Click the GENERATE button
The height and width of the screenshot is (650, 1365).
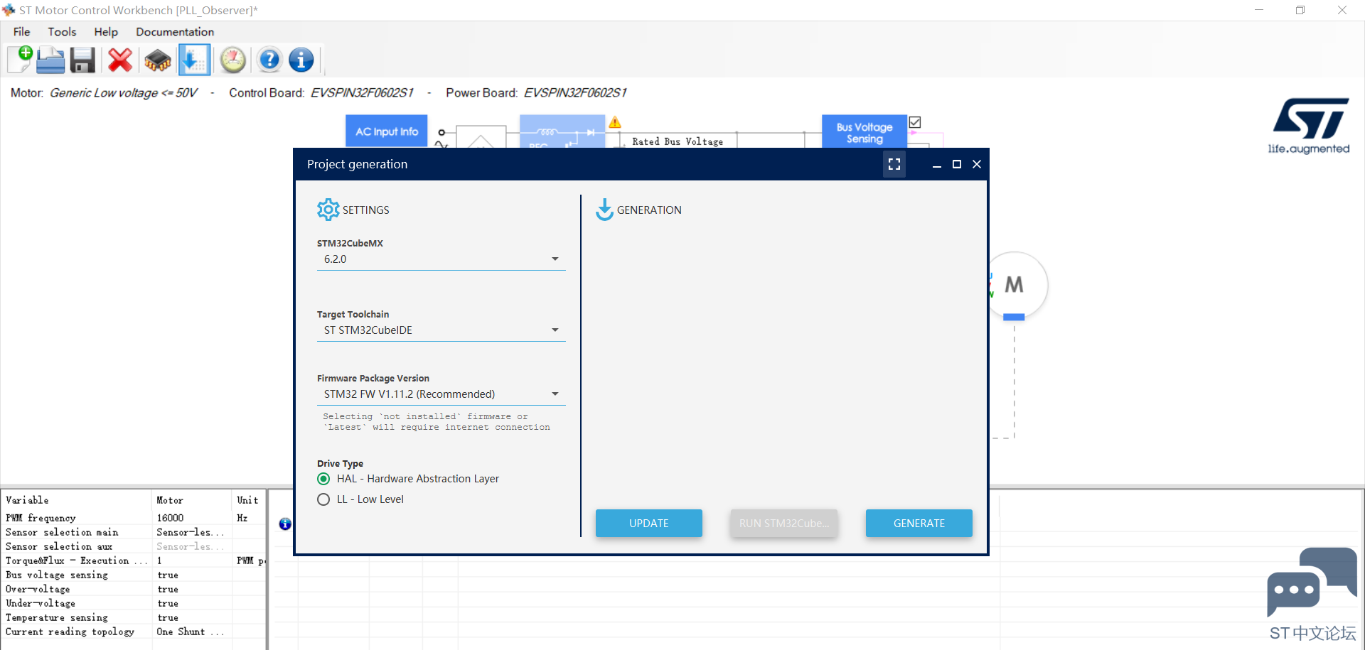(x=919, y=524)
